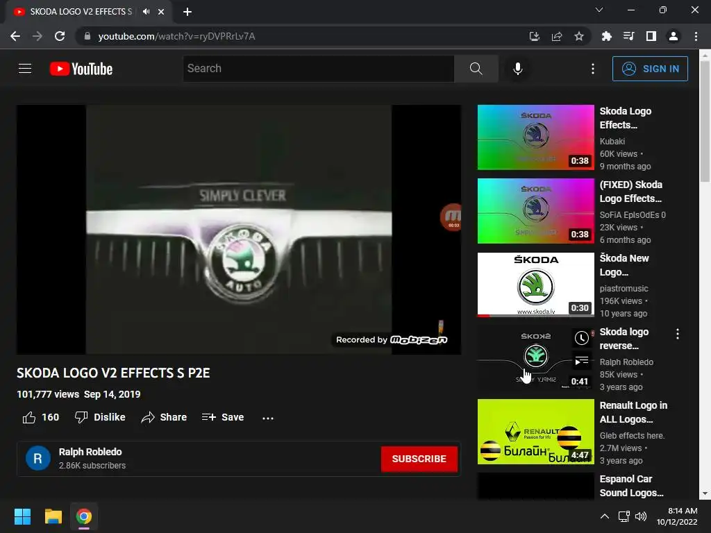
Task: Open the (FIXED) Skoda Logo Effects thumbnail
Action: click(x=535, y=211)
